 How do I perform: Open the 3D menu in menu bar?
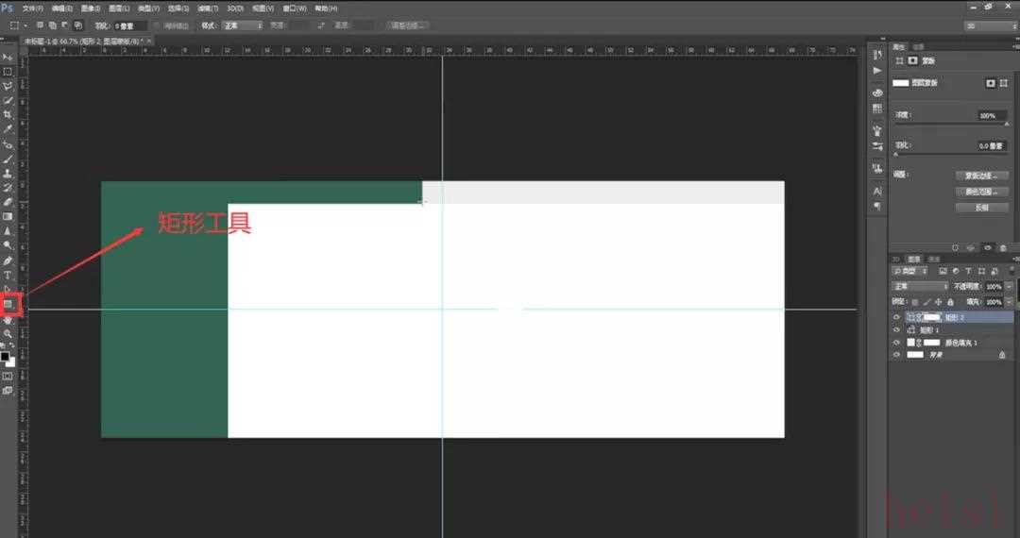click(x=235, y=8)
